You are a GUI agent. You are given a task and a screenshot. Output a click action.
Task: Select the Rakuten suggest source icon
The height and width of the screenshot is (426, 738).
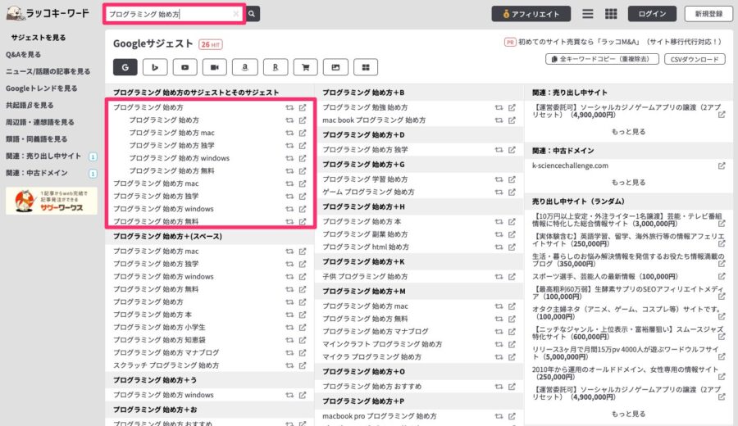[x=276, y=67]
